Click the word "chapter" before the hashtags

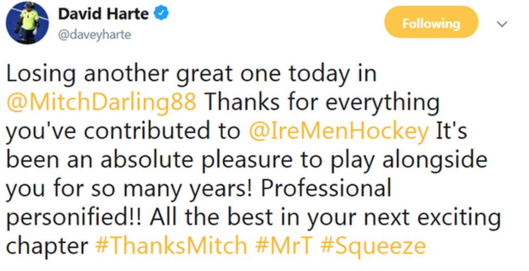[46, 247]
